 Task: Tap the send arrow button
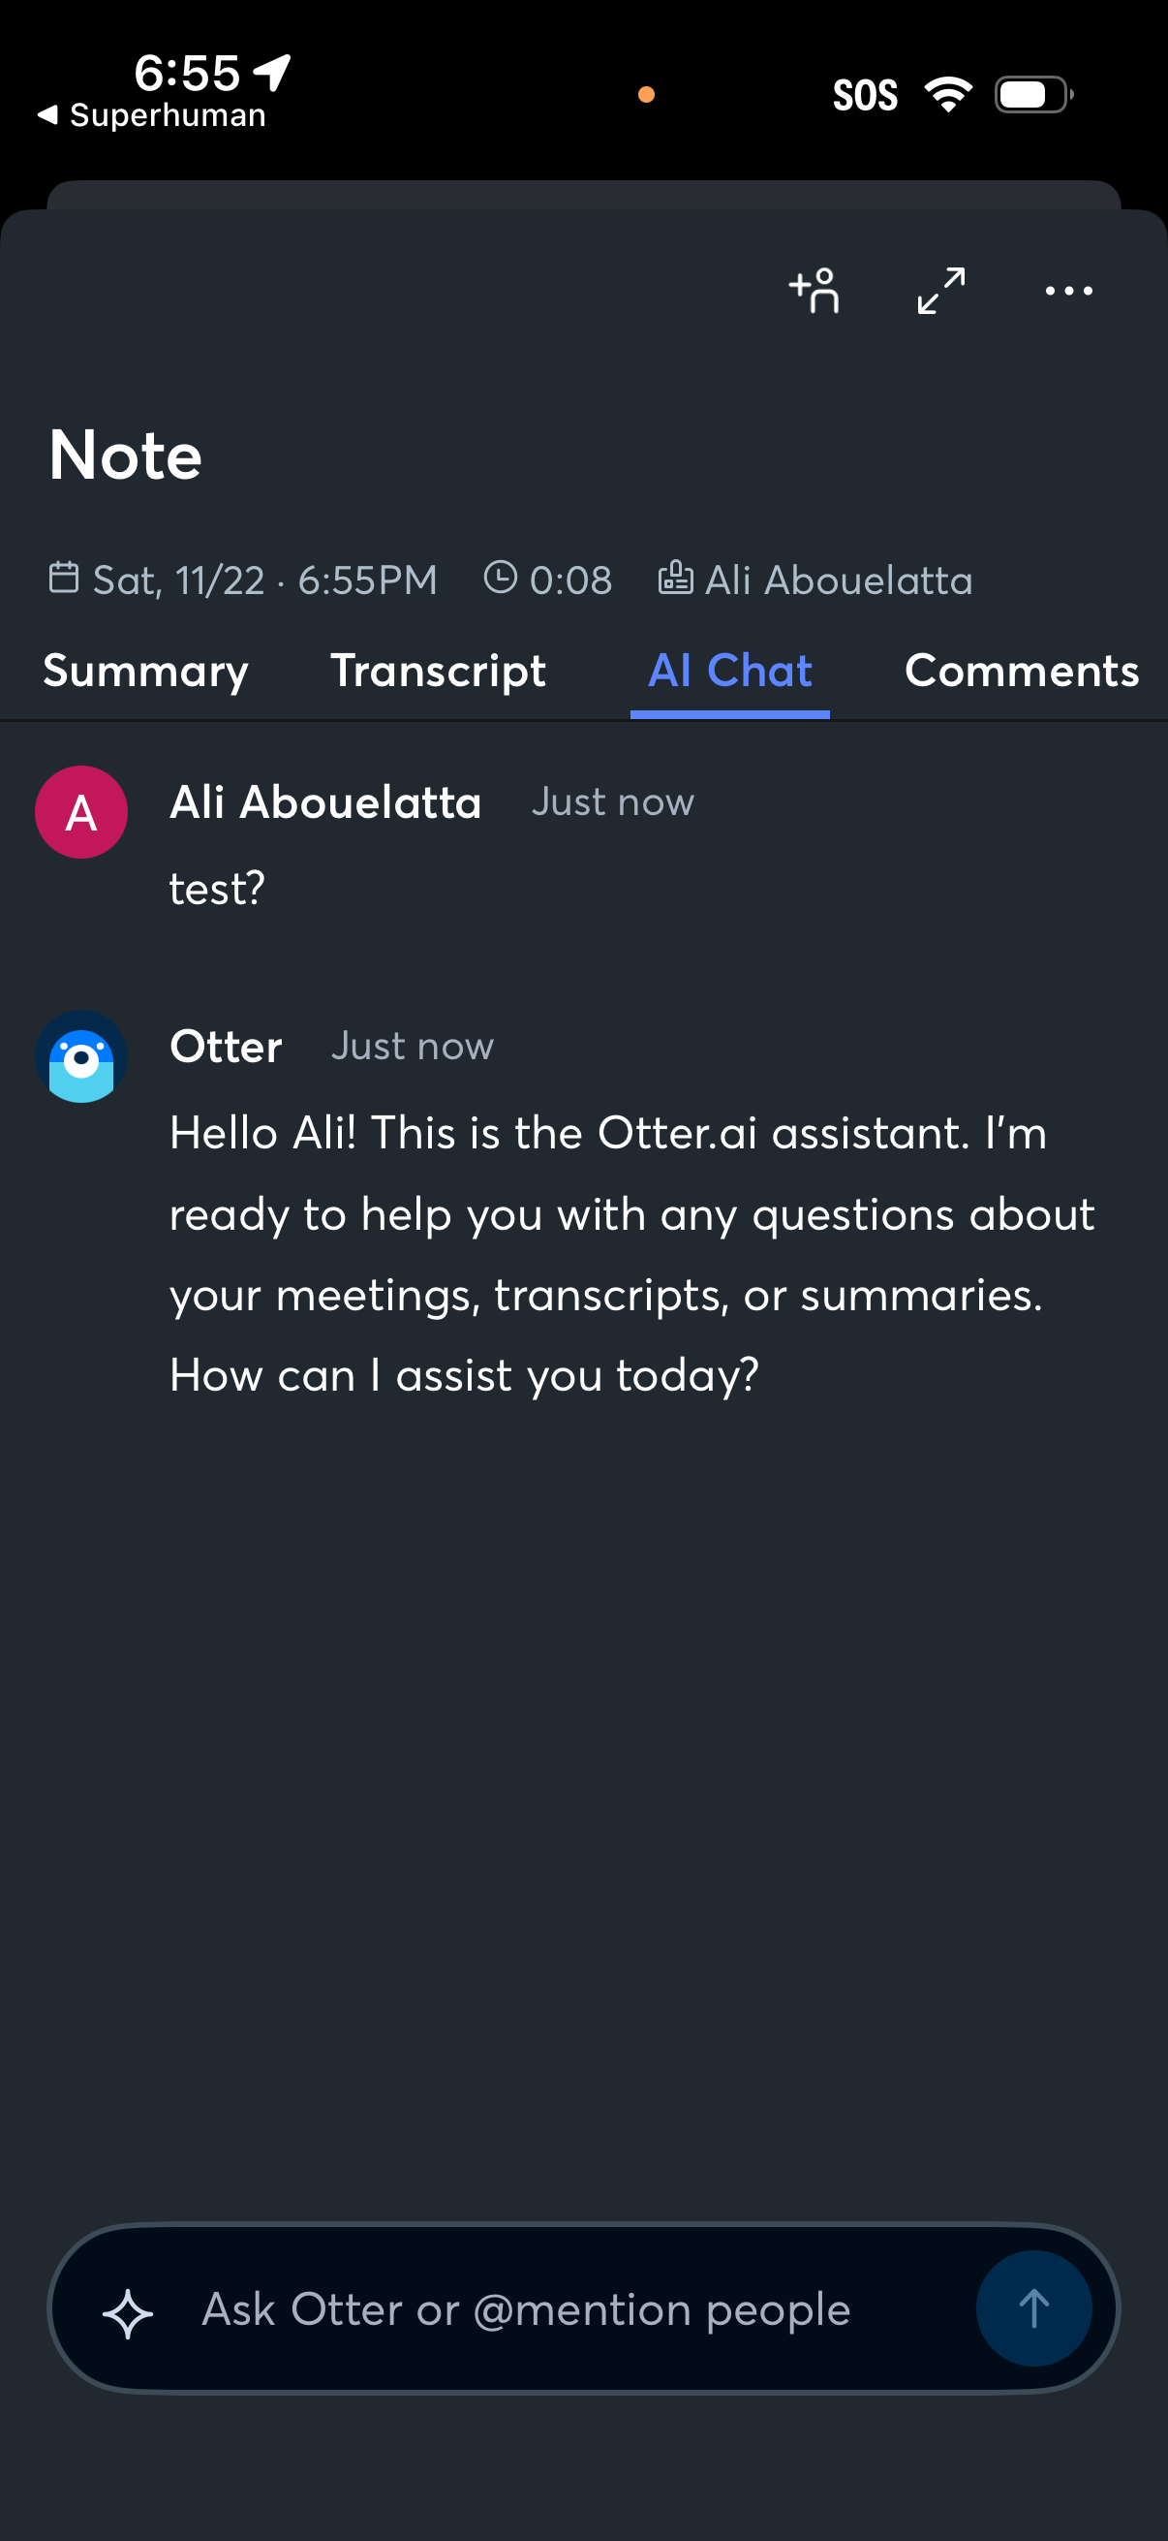coord(1033,2308)
